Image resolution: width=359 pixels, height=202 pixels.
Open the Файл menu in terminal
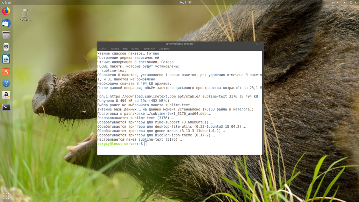[102, 49]
